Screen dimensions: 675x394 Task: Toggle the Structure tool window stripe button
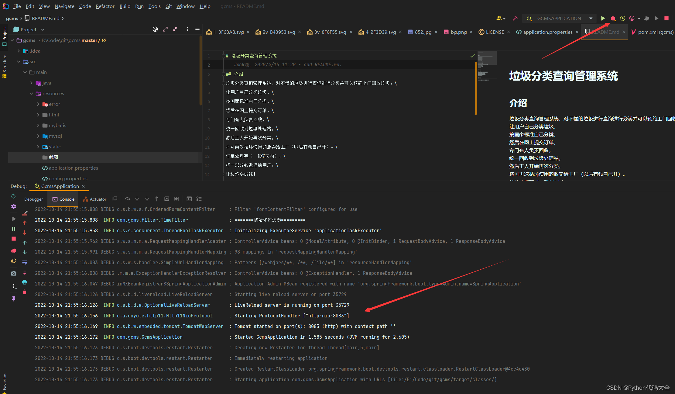click(x=4, y=66)
